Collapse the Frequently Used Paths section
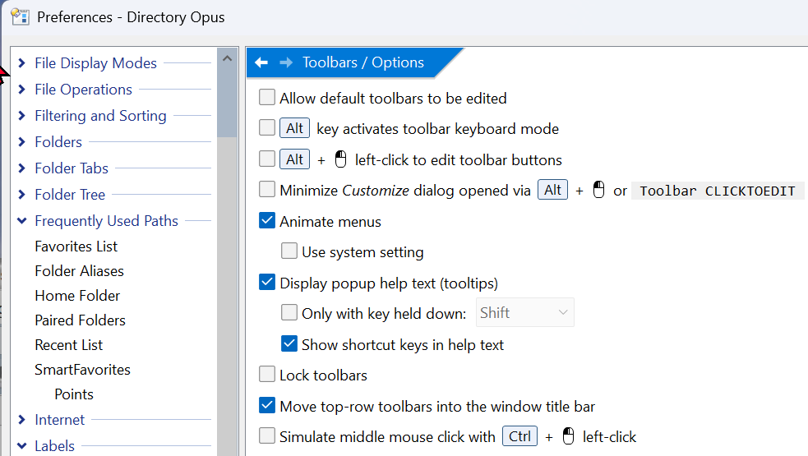808x456 pixels. pyautogui.click(x=21, y=221)
